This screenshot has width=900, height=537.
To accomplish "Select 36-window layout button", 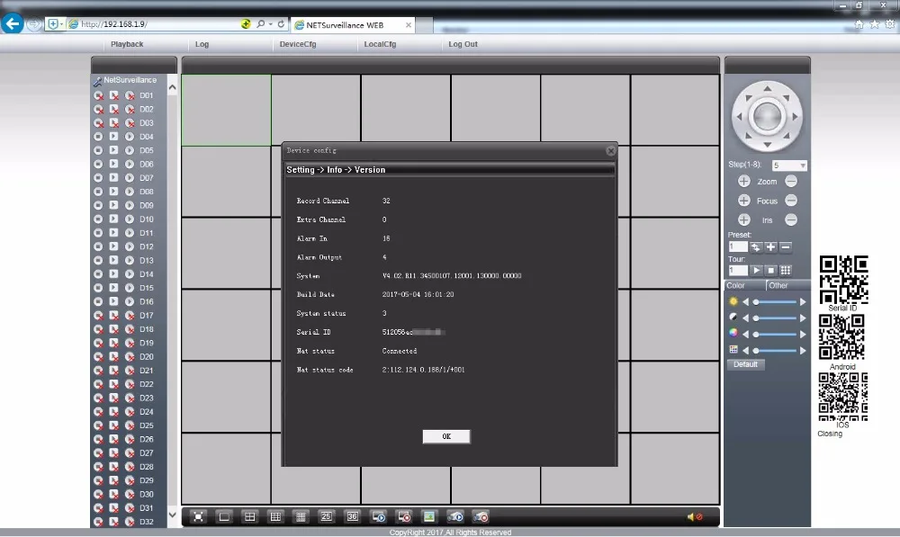I will click(x=353, y=517).
